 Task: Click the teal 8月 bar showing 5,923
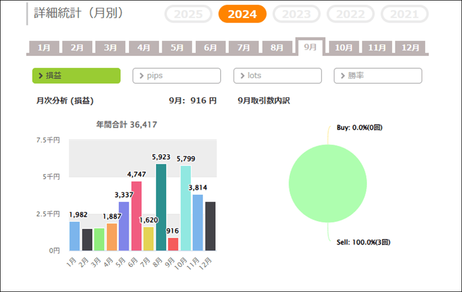coord(161,207)
